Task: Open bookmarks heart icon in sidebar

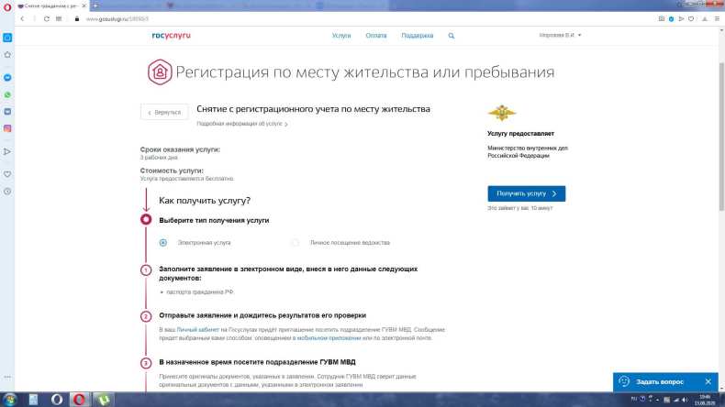Action: click(x=7, y=173)
